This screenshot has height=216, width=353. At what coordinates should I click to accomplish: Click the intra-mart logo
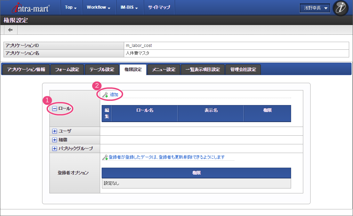pyautogui.click(x=31, y=8)
